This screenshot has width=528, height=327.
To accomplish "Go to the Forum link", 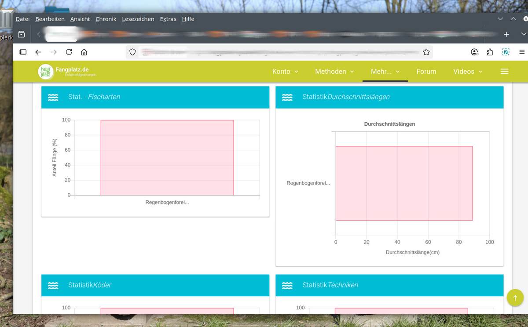I will [426, 71].
